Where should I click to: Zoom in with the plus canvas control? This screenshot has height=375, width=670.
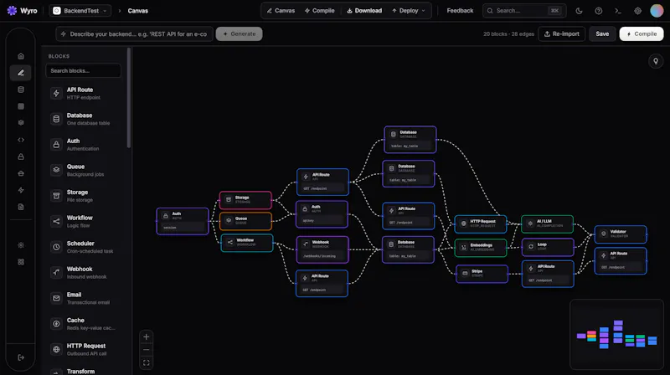coord(146,336)
